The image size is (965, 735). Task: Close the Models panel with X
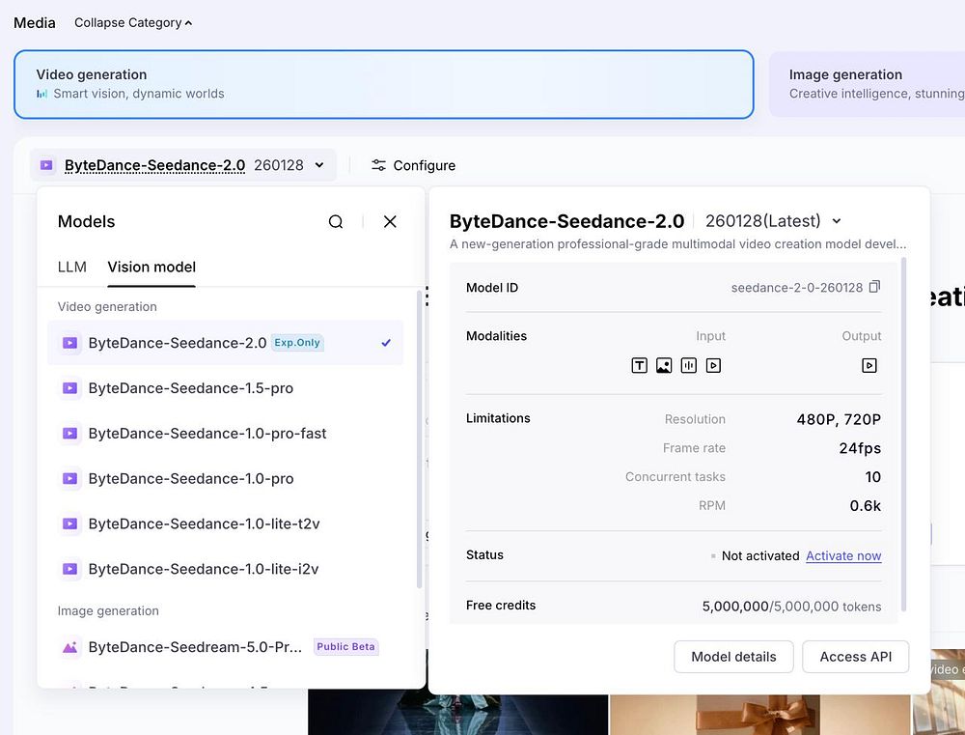tap(390, 222)
